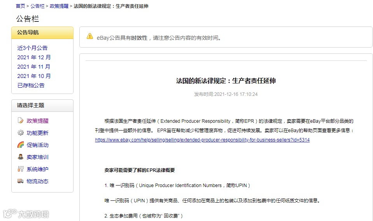
Task: Click the 卖家培训 person icon
Action: 21,157
